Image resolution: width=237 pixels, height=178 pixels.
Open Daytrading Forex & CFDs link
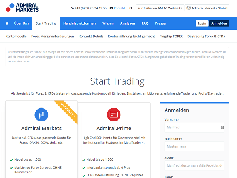click(206, 36)
